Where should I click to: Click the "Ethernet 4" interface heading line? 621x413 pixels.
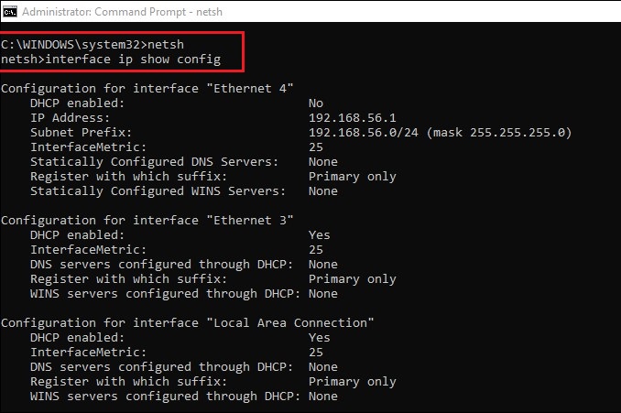(147, 88)
